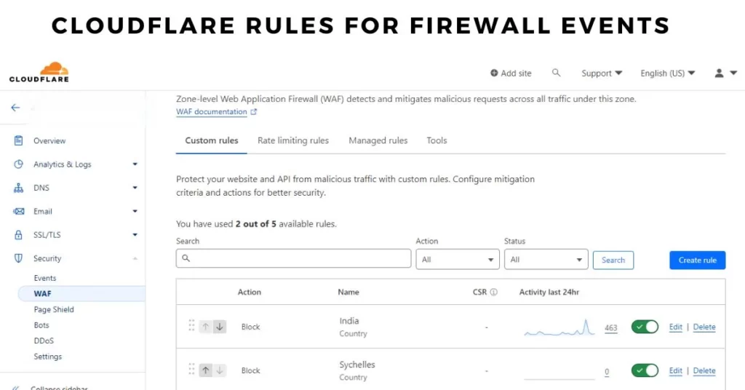This screenshot has width=745, height=390.
Task: Click the DNS network icon
Action: click(x=18, y=188)
